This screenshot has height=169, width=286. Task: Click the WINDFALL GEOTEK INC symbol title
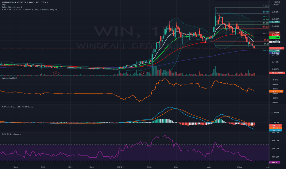click(x=25, y=2)
